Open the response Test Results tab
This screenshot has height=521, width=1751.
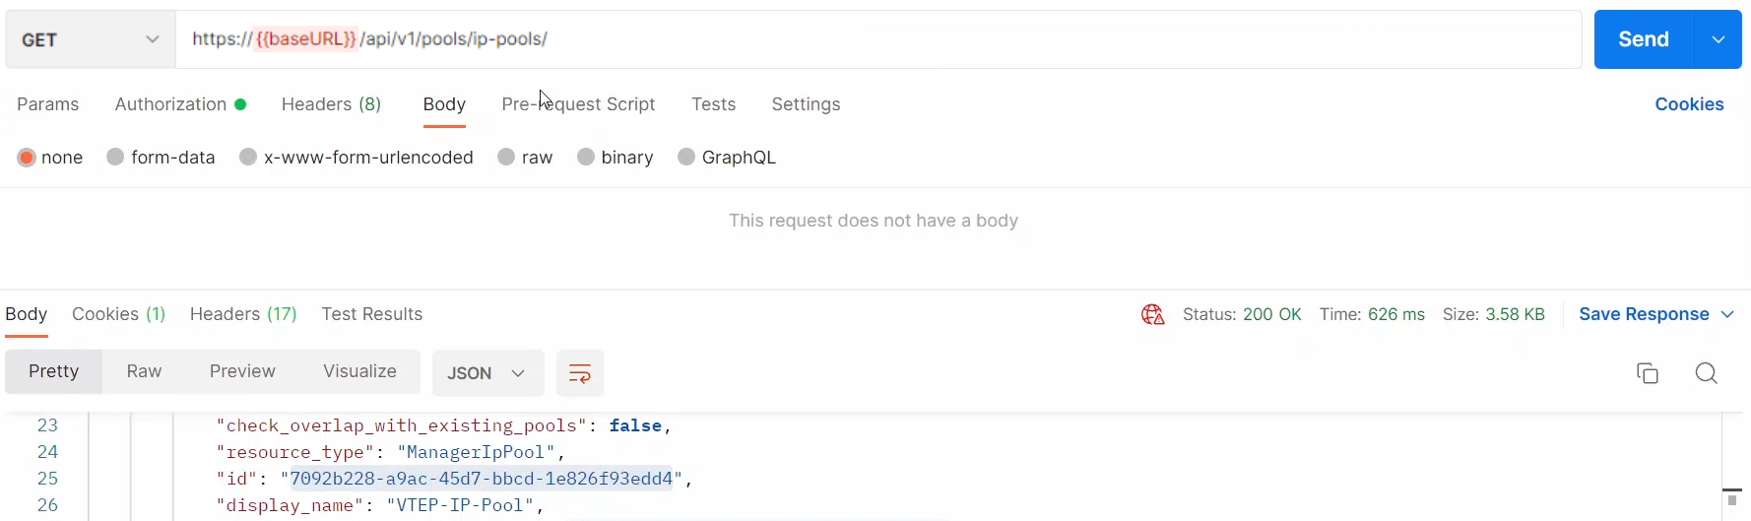point(371,314)
